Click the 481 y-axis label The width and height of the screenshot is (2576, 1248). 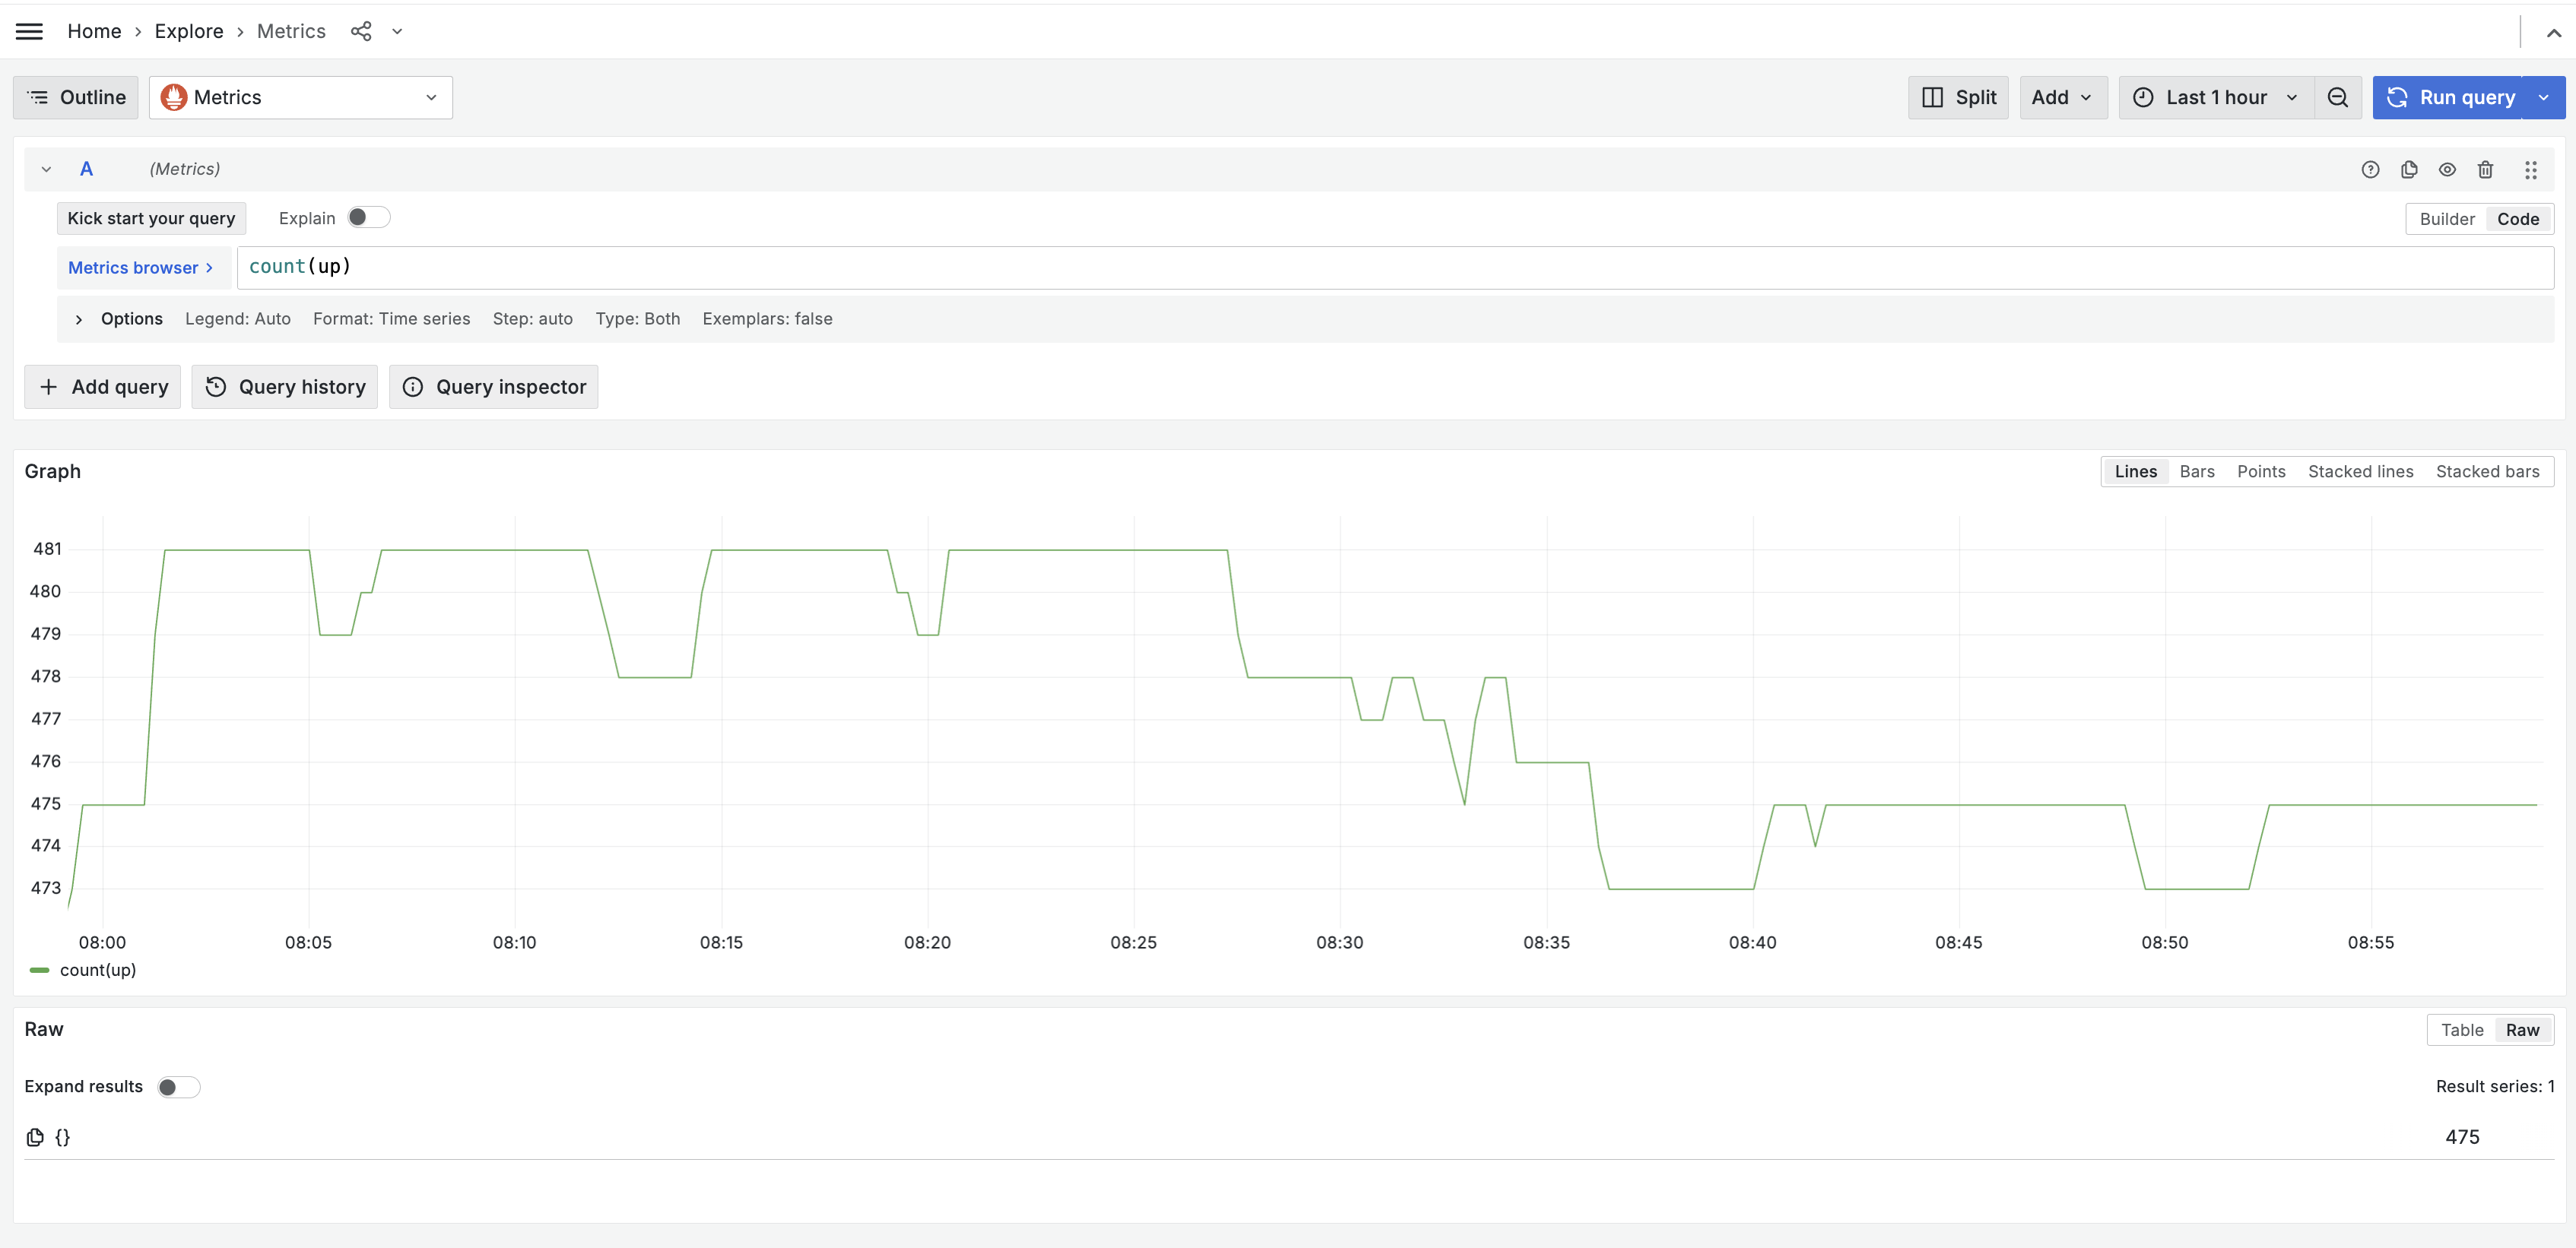(x=47, y=549)
